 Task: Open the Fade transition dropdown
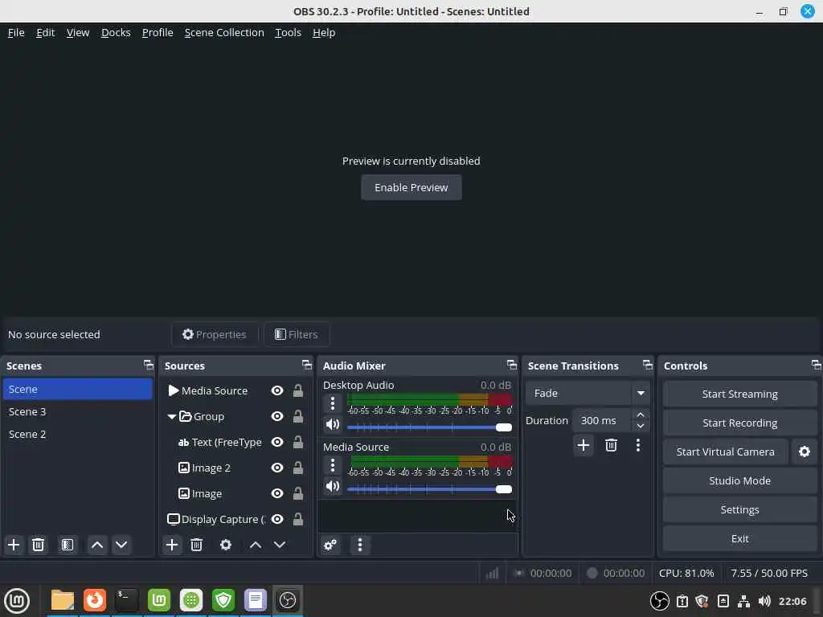click(588, 393)
